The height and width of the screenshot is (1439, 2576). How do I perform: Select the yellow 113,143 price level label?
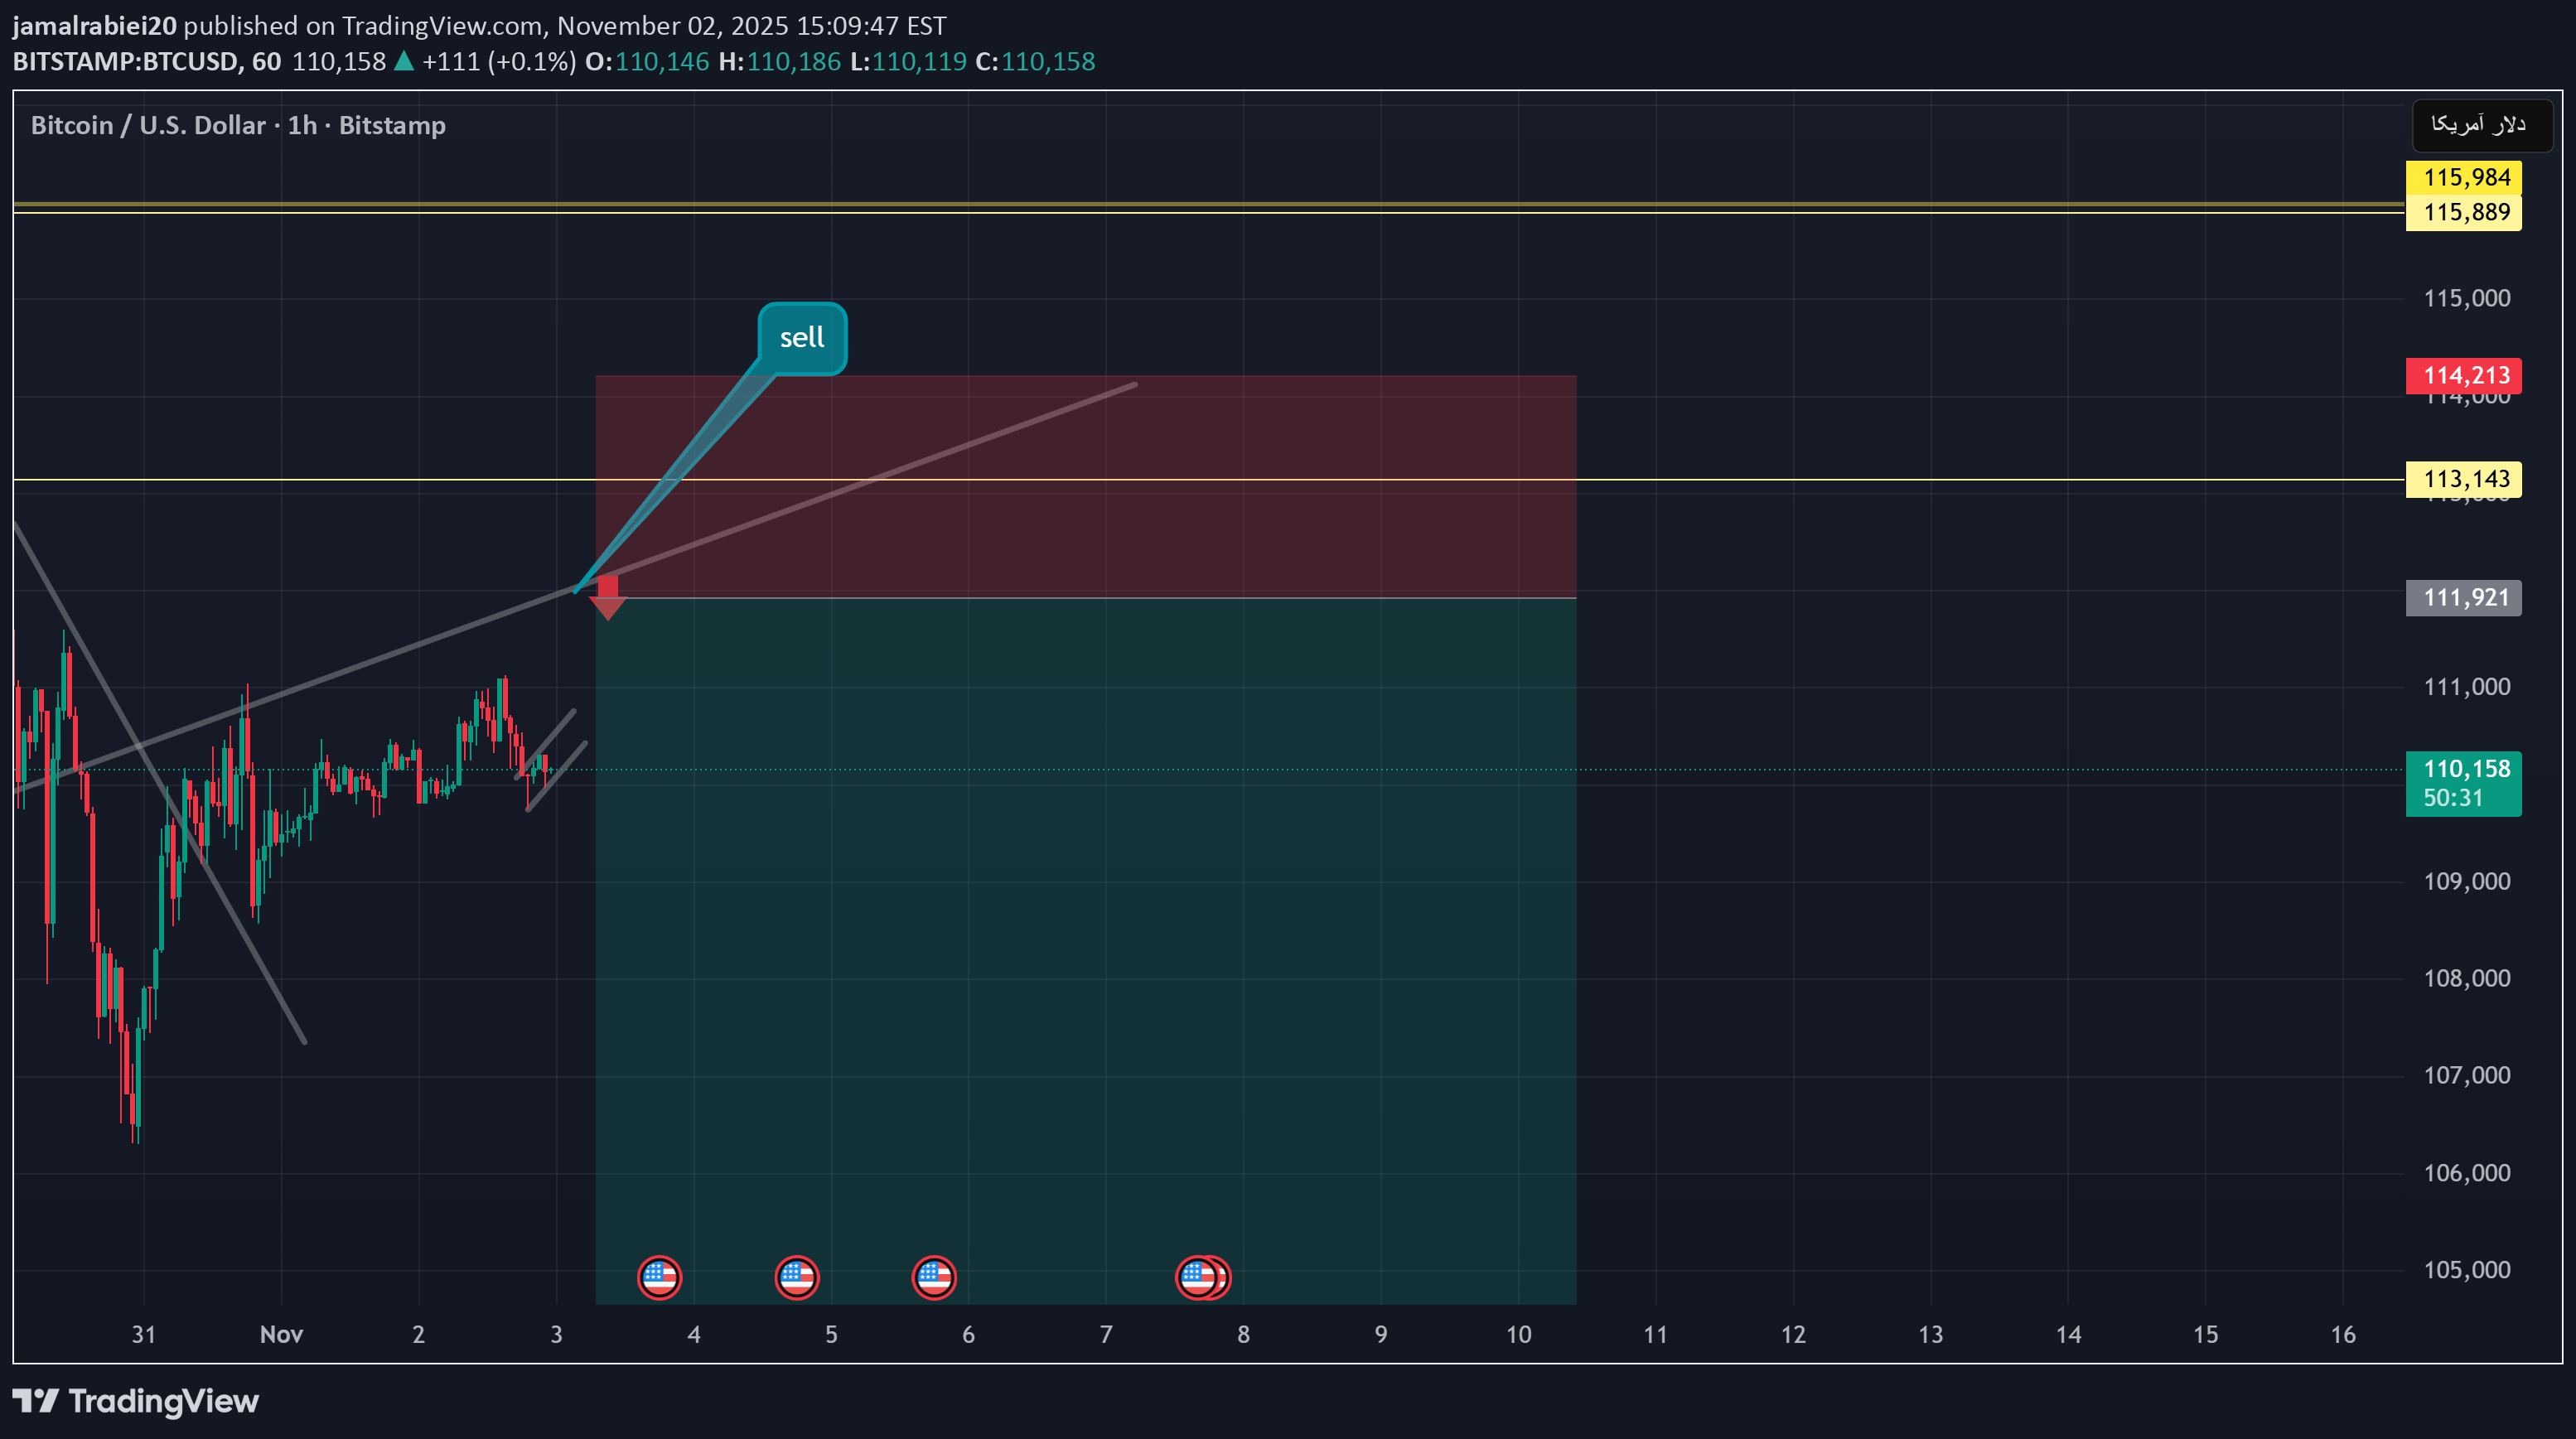pos(2464,478)
